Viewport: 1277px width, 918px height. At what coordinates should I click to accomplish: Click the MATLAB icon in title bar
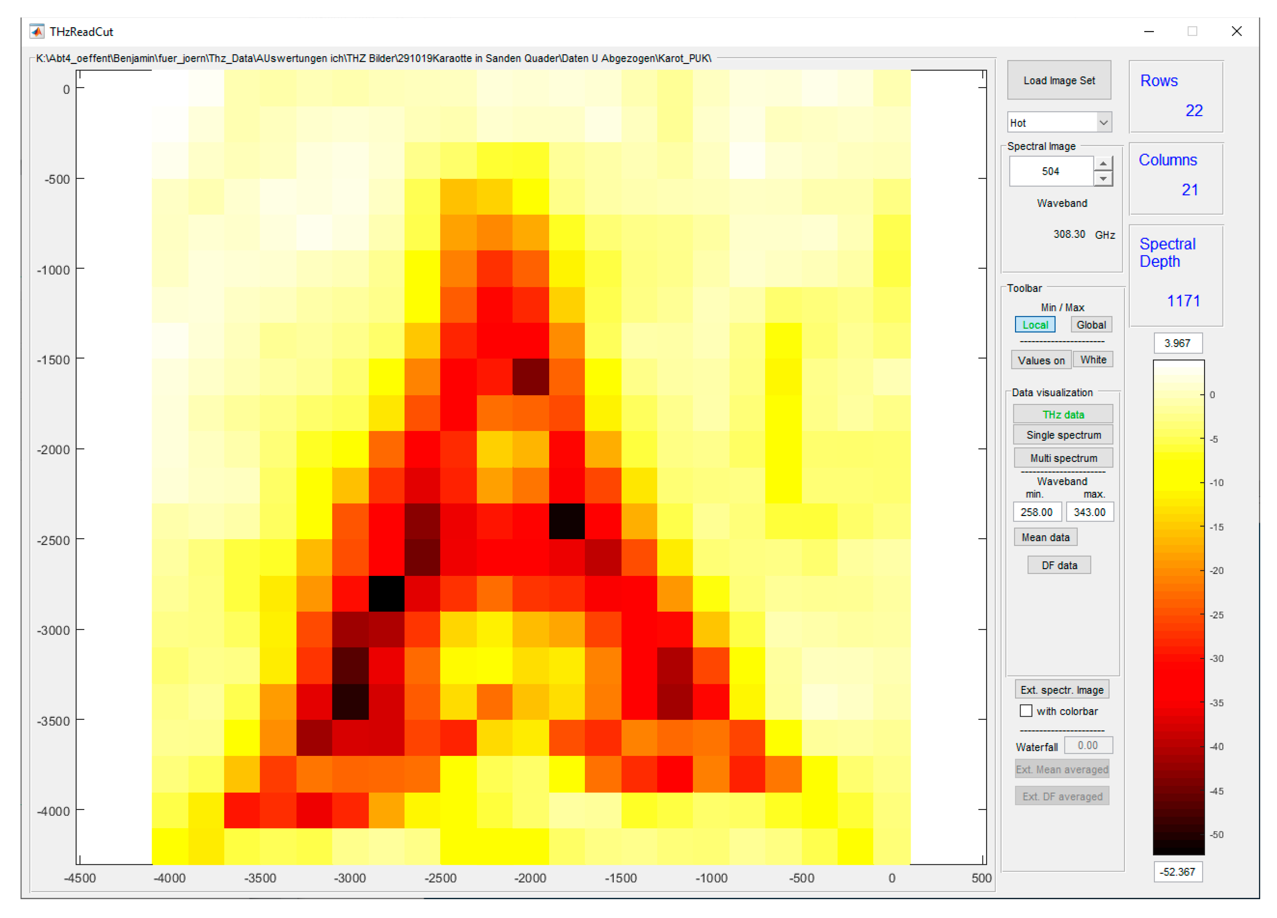click(37, 32)
